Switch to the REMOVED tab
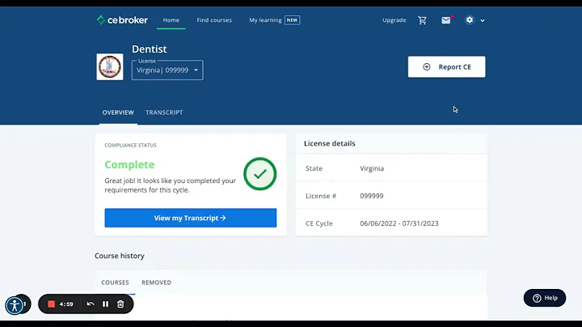The height and width of the screenshot is (327, 582). coord(156,282)
